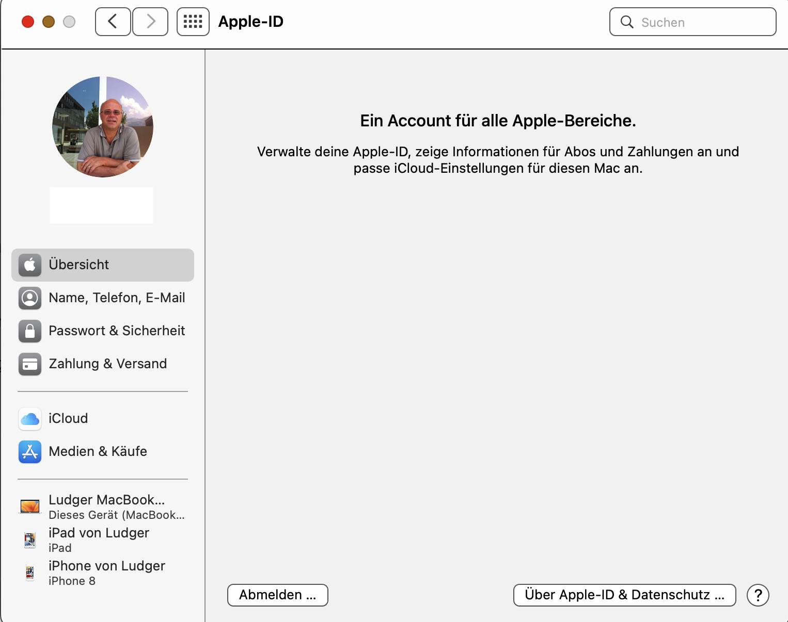788x622 pixels.
Task: Open the iCloud section
Action: (x=103, y=419)
